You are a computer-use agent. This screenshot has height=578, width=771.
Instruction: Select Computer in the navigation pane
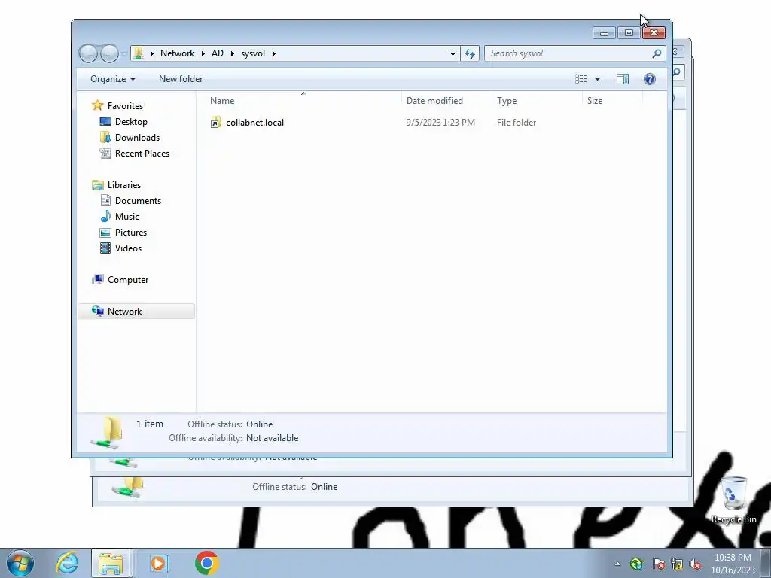coord(128,280)
